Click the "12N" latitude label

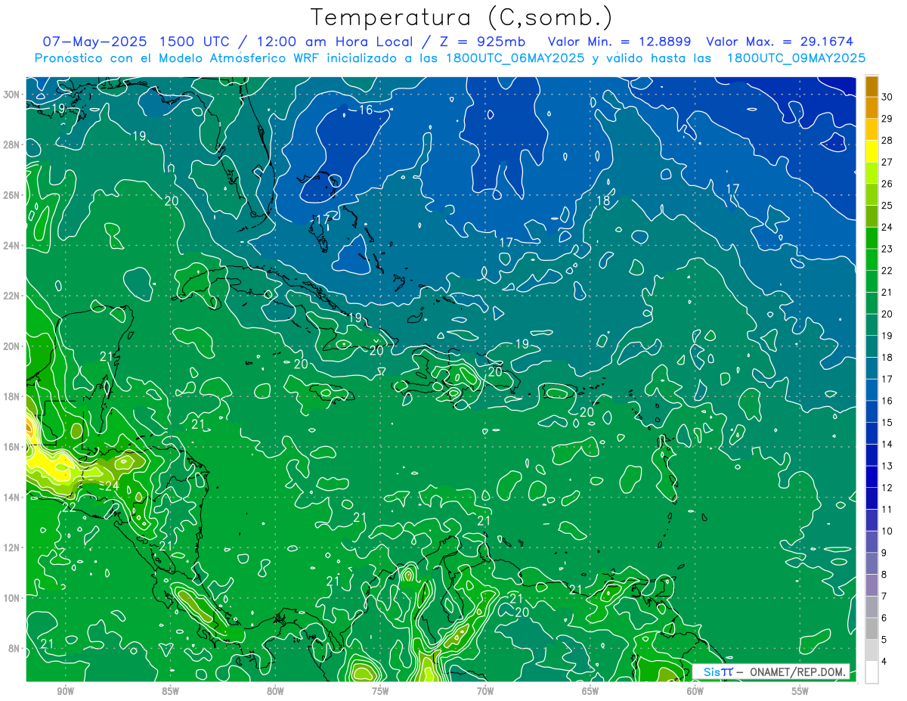coord(11,547)
